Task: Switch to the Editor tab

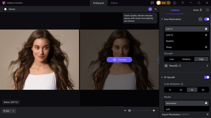Action: click(114, 3)
